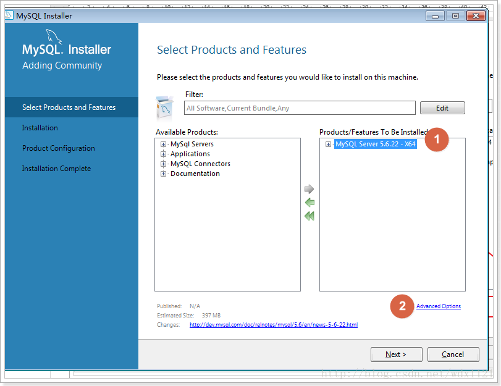The image size is (501, 386).
Task: Minimize the MySQL Installer window
Action: pos(435,16)
